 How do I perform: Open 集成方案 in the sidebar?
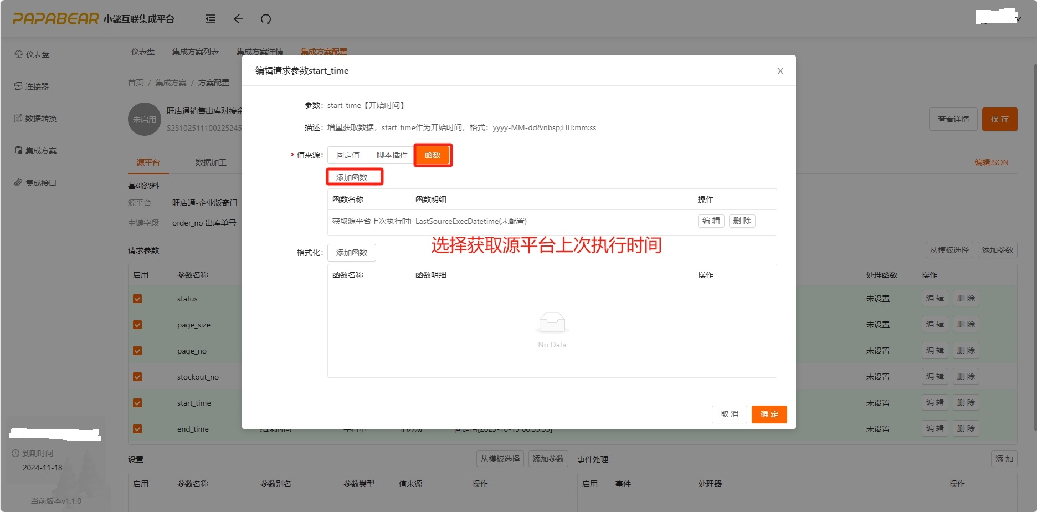(40, 151)
